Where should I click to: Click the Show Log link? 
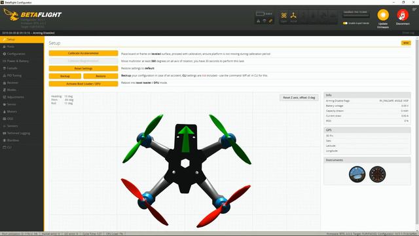pyautogui.click(x=408, y=33)
